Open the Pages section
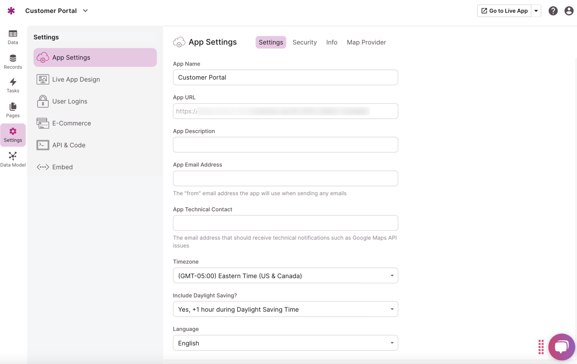577x364 pixels. (13, 110)
